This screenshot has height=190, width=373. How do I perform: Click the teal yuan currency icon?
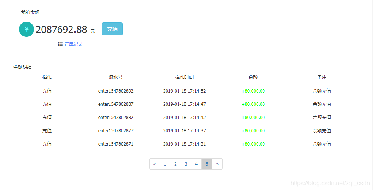[x=27, y=29]
